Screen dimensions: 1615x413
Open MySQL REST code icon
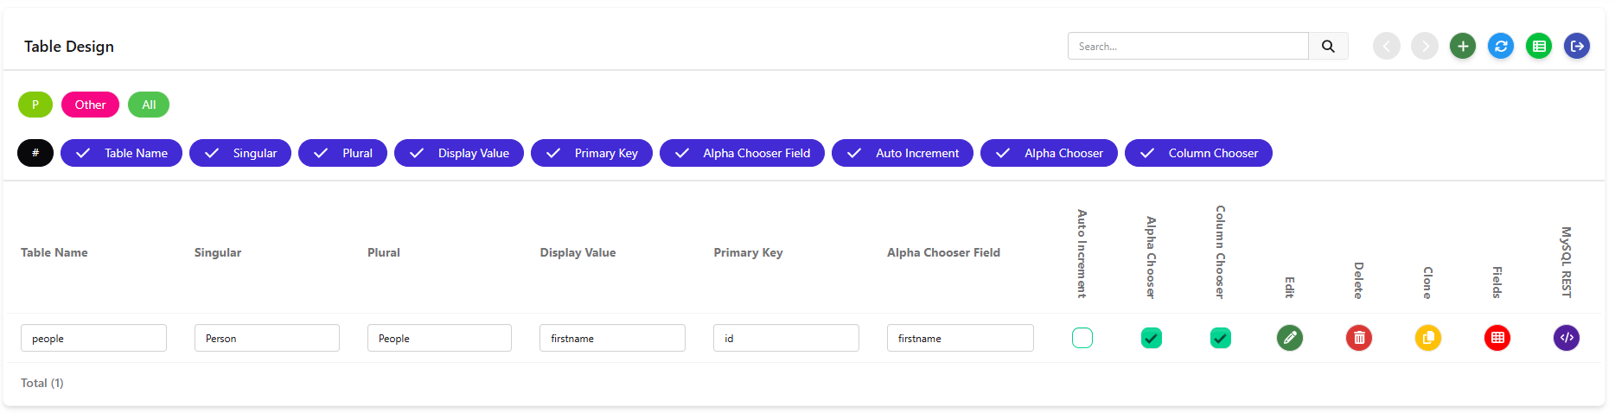[x=1567, y=338]
